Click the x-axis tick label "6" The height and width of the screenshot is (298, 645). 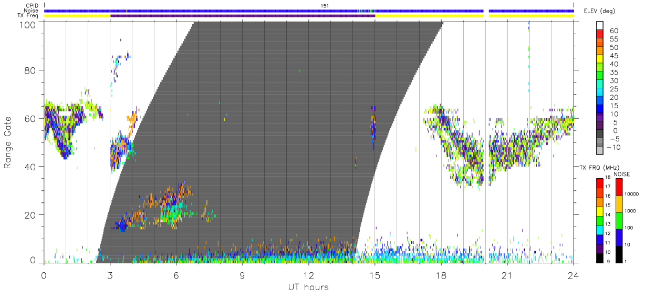pos(176,274)
